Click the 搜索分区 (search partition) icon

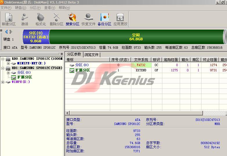click(x=72, y=17)
